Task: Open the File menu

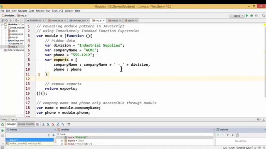Action: click(x=2, y=11)
